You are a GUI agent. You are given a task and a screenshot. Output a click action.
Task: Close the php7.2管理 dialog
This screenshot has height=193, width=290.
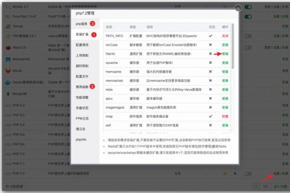tap(238, 8)
